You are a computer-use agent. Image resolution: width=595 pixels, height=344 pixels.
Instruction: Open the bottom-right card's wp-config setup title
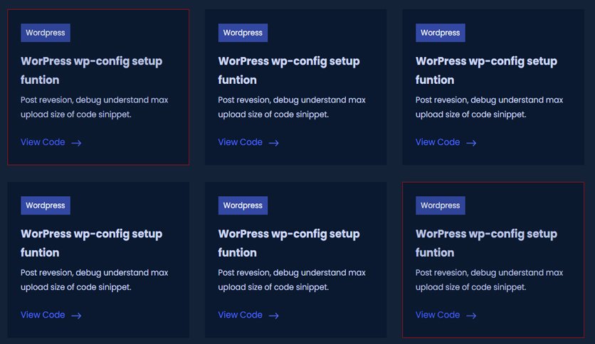(487, 243)
